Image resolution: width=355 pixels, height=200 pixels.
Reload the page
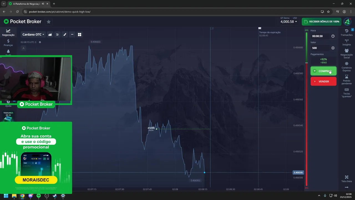tap(17, 12)
